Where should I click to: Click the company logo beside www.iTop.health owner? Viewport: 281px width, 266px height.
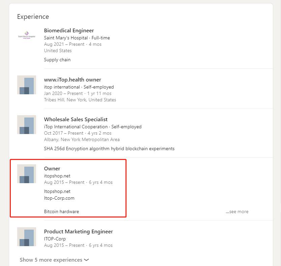click(26, 85)
